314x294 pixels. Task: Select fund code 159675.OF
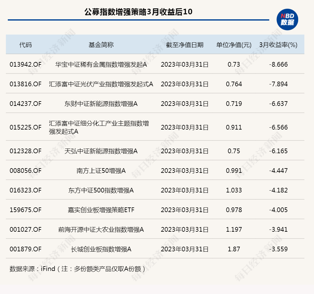coord(25,210)
